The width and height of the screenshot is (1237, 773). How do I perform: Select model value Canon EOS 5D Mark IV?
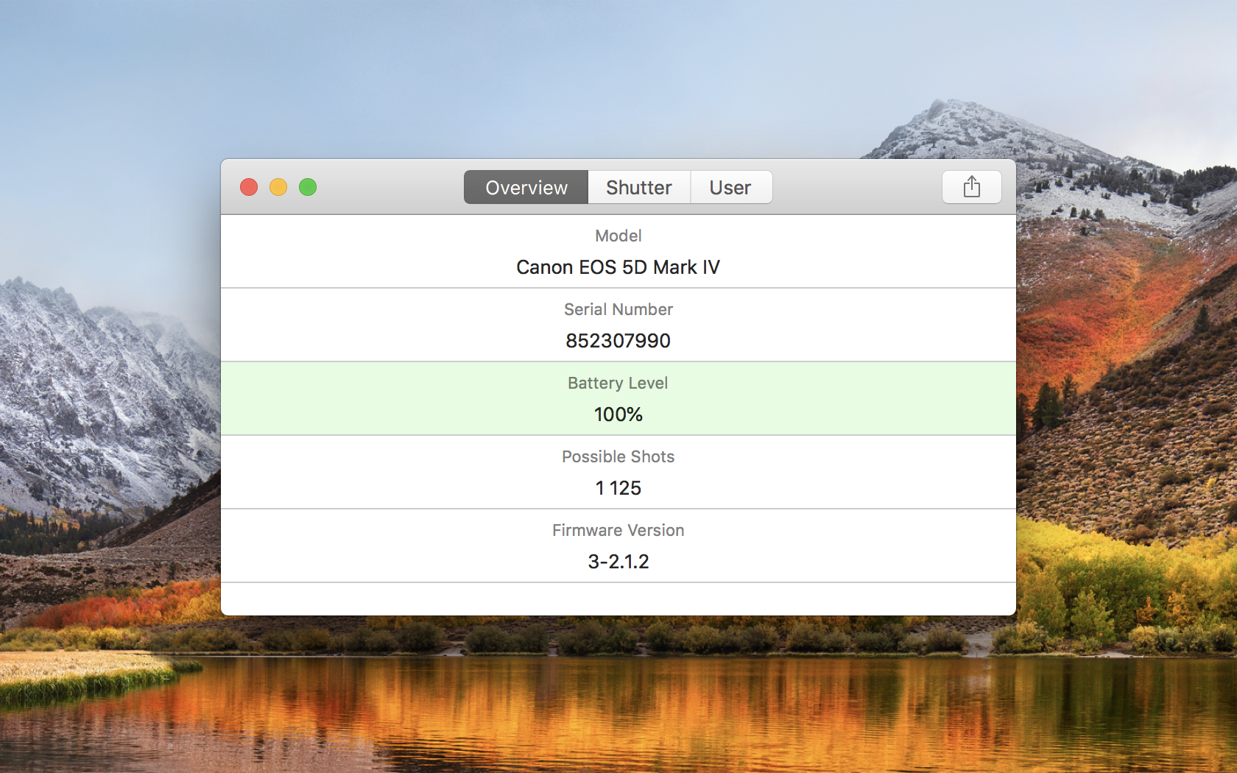618,267
